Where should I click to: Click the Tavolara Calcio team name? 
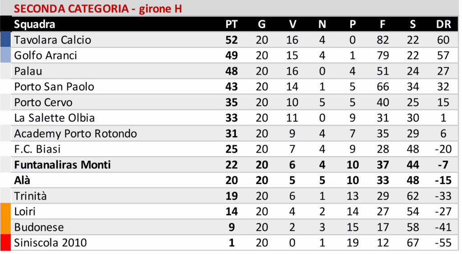point(52,40)
